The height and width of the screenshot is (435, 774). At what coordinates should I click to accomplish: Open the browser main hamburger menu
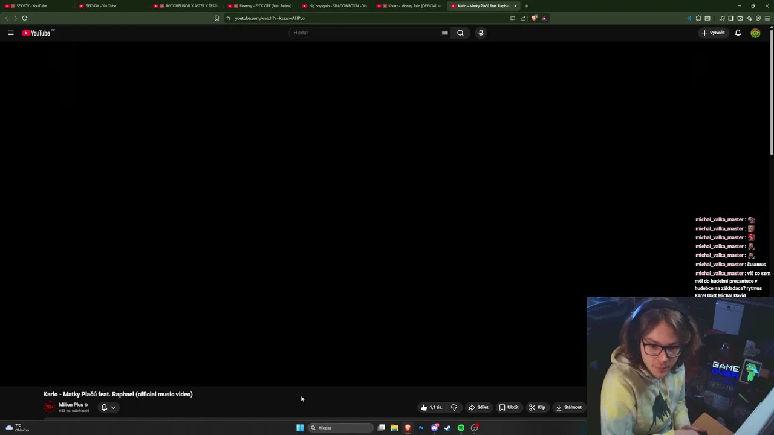(767, 18)
